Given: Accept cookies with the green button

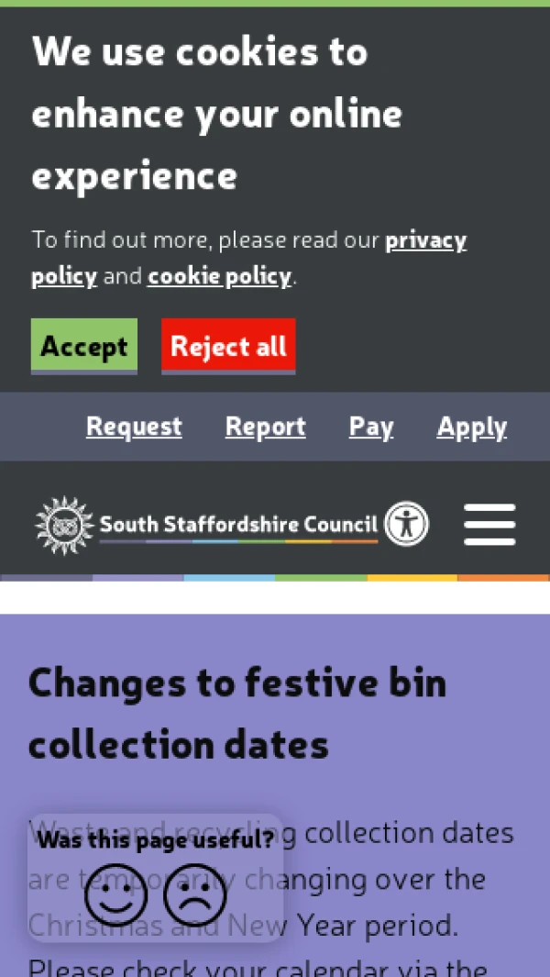Looking at the screenshot, I should (84, 346).
